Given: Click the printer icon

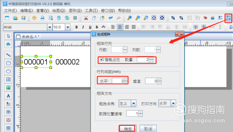Looking at the screenshot, I should (42, 18).
